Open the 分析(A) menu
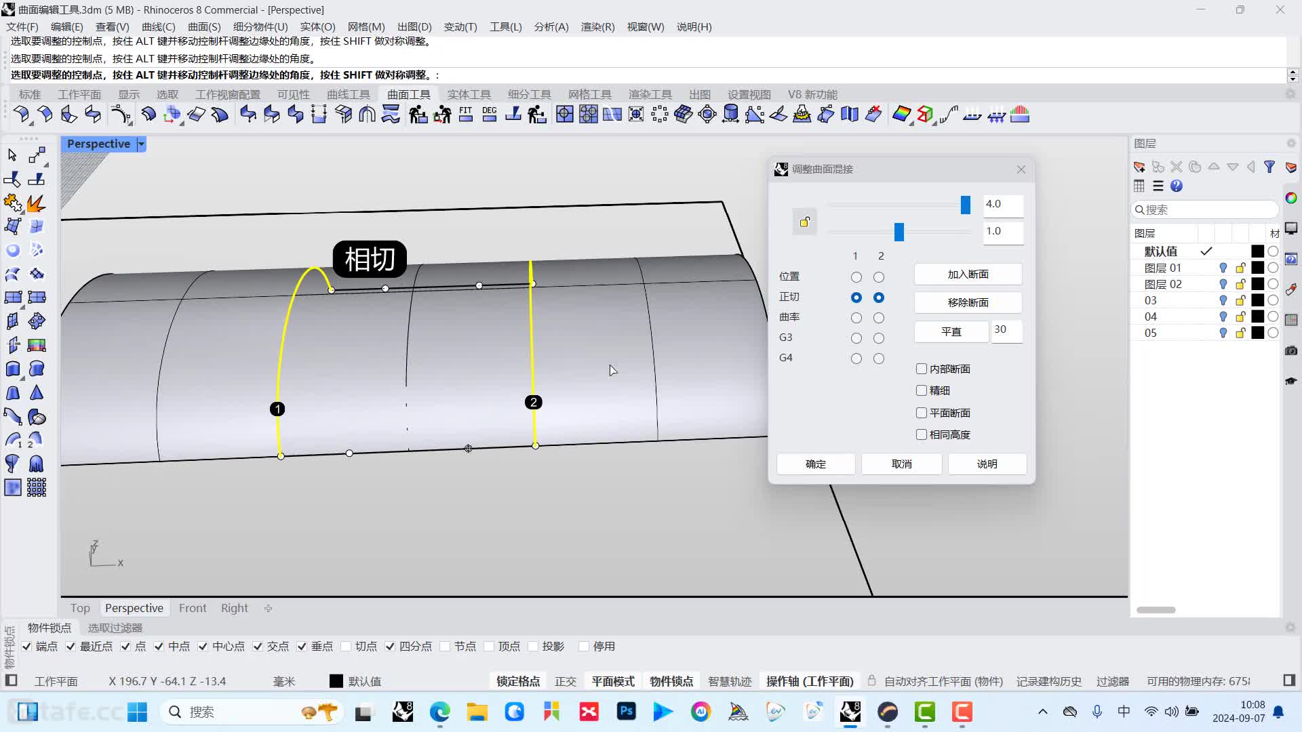 coord(551,26)
